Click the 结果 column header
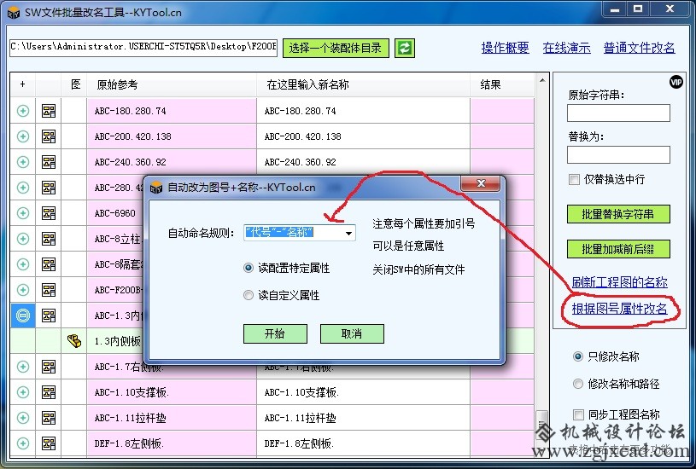This screenshot has height=469, width=696. click(502, 84)
